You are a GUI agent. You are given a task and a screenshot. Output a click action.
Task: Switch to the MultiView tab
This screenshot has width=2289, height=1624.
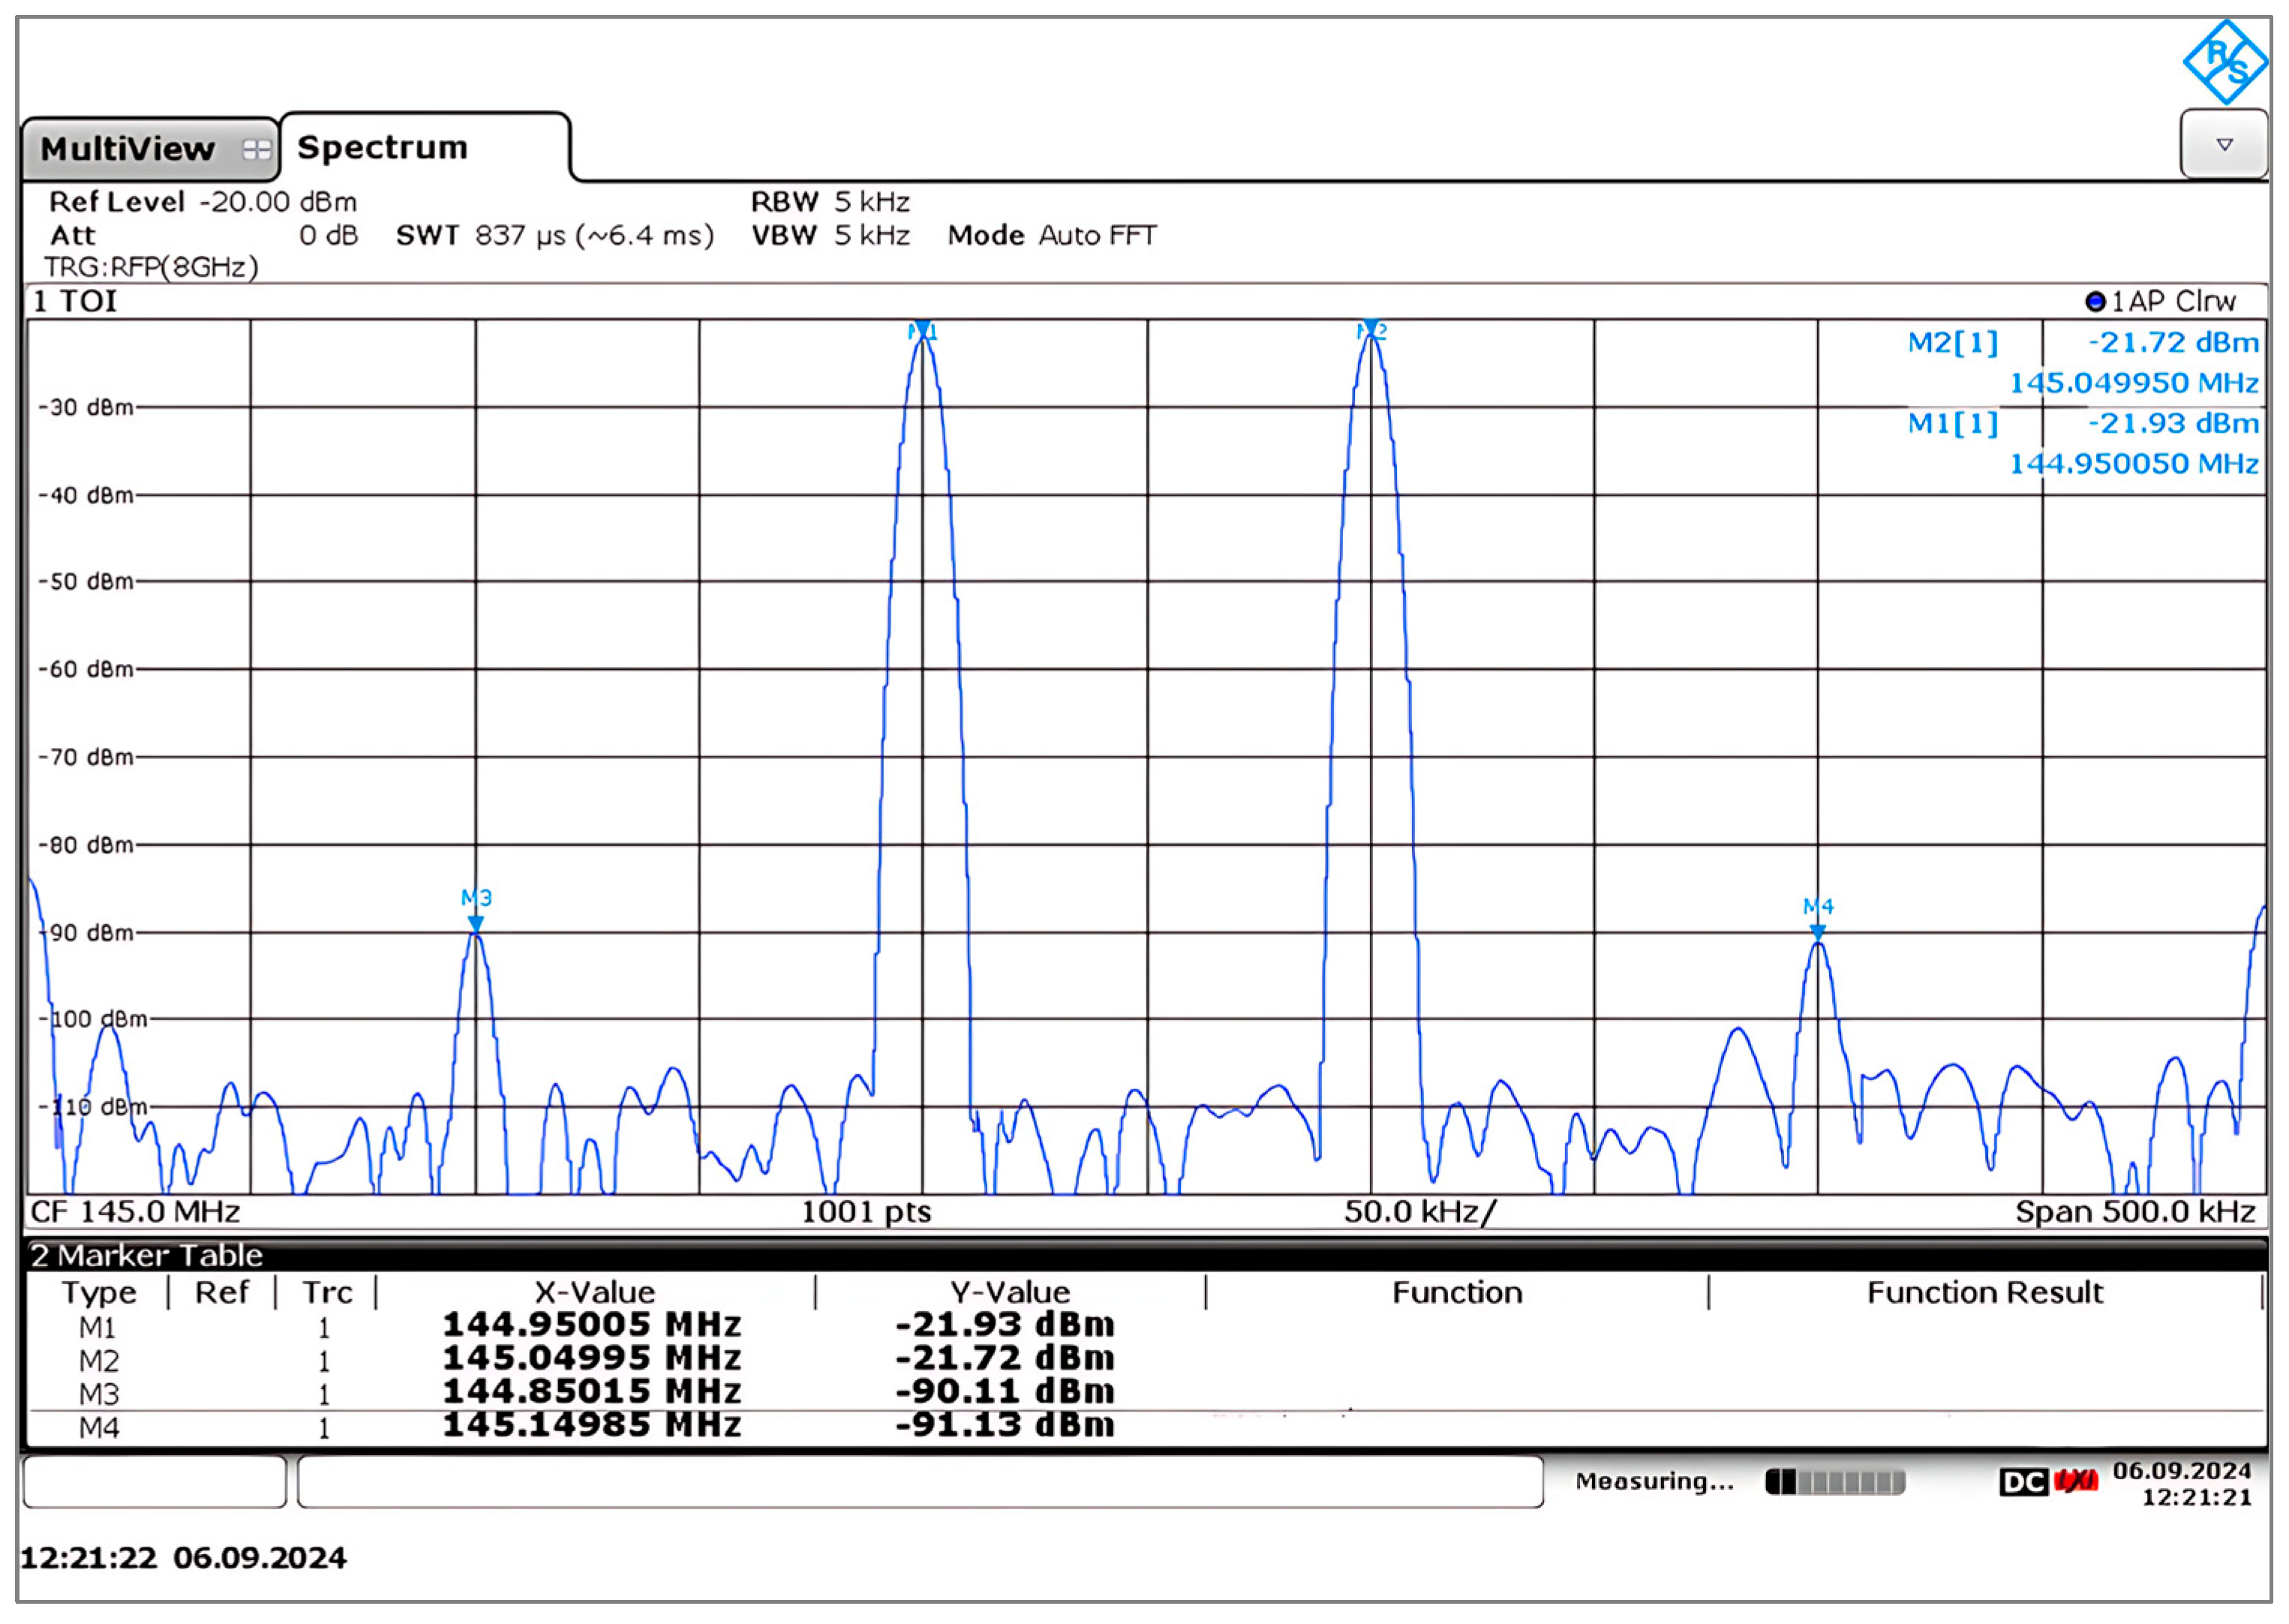point(128,150)
